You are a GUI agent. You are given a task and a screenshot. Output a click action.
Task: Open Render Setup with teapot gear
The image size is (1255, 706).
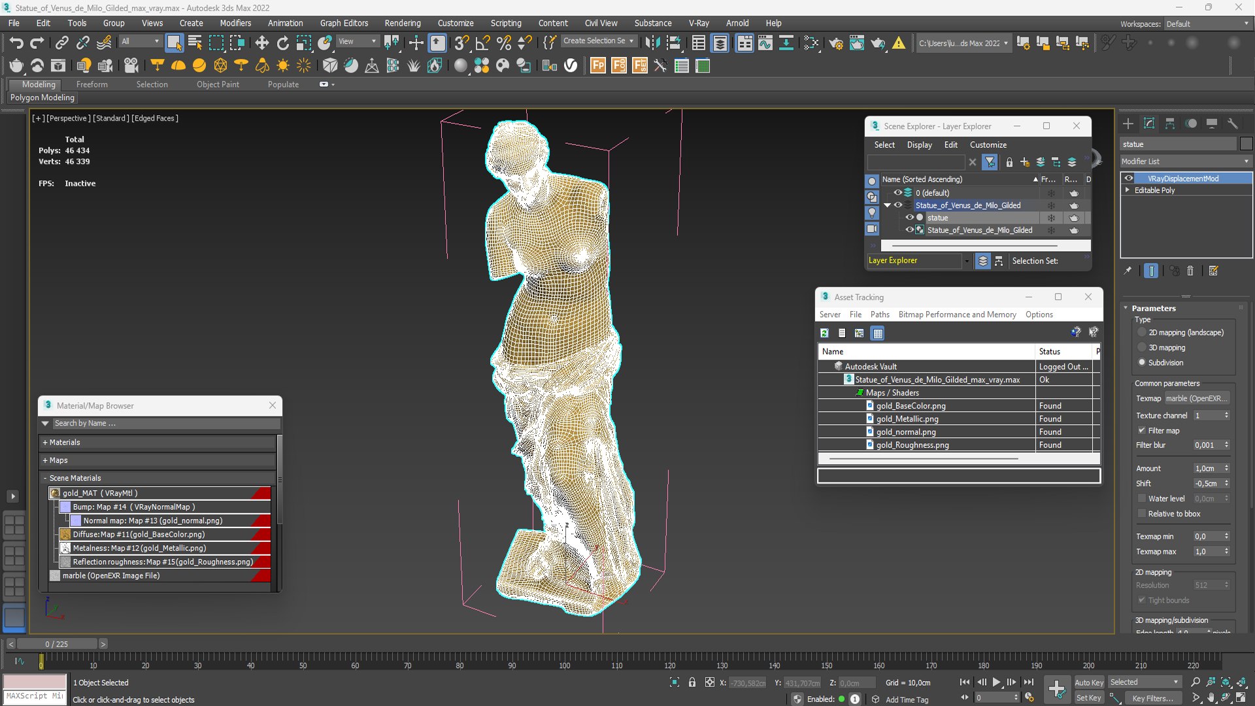(x=835, y=43)
